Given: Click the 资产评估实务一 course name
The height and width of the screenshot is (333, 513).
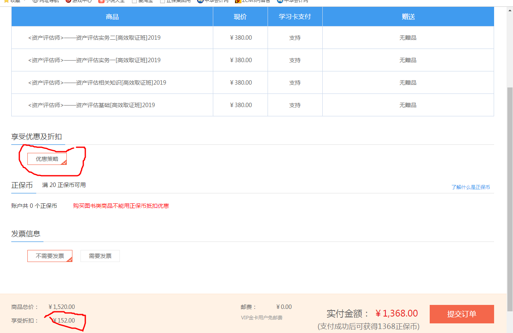Looking at the screenshot, I should coord(95,60).
